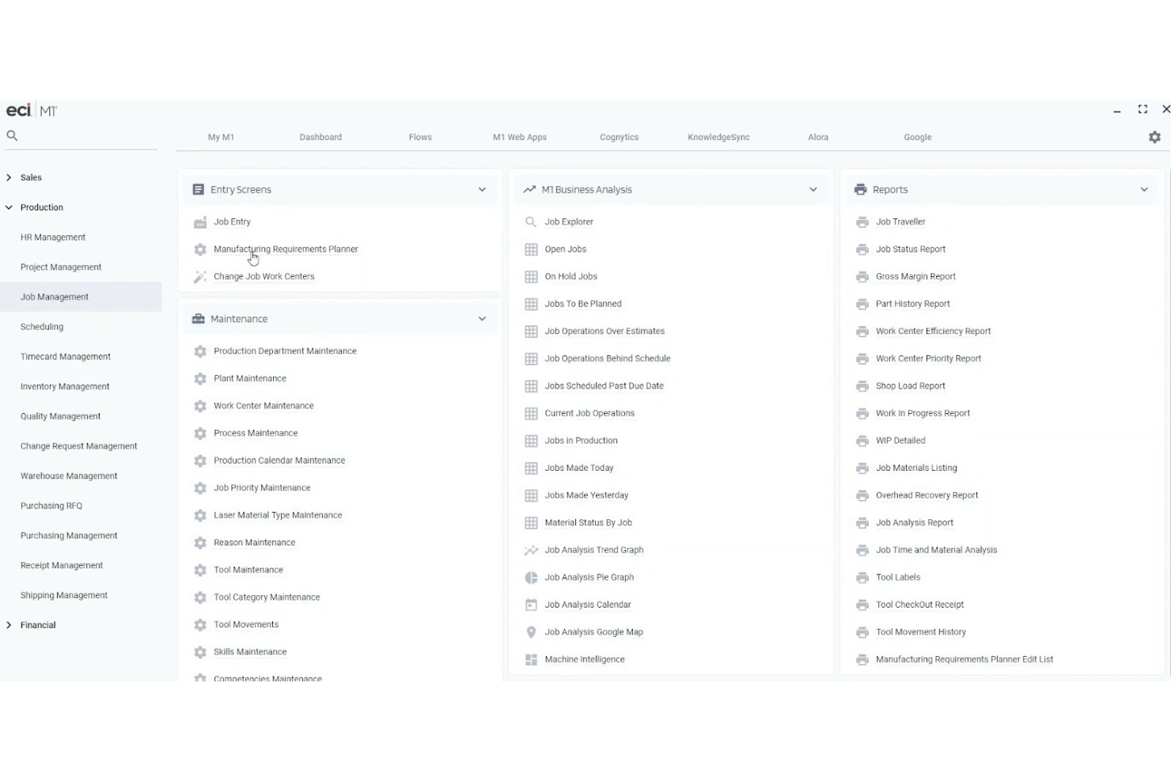Click the search magnifier icon in the sidebar

point(12,135)
